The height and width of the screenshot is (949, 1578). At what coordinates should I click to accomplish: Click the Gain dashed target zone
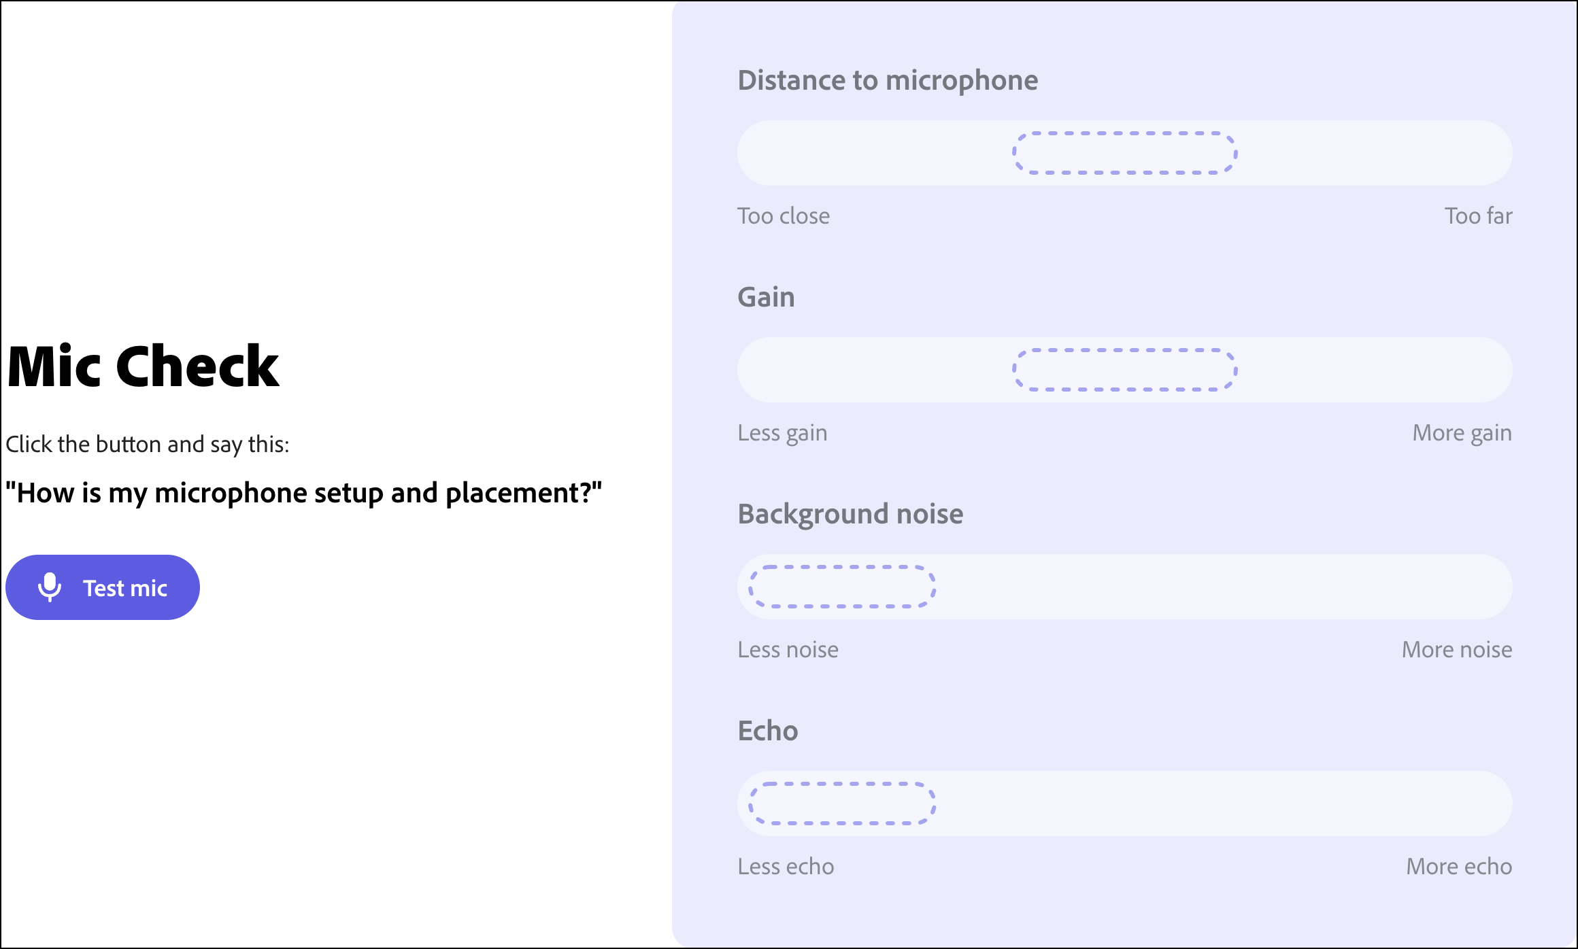1125,370
